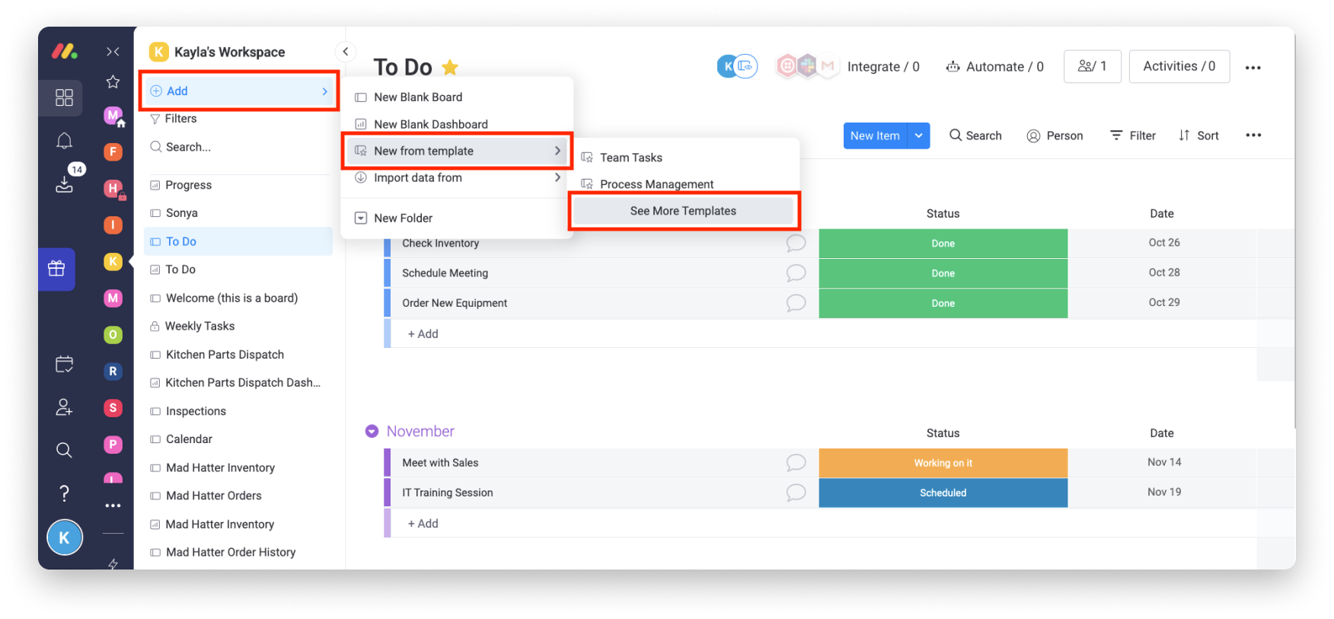Toggle the To Do favorite star
This screenshot has width=1334, height=619.
pos(450,67)
